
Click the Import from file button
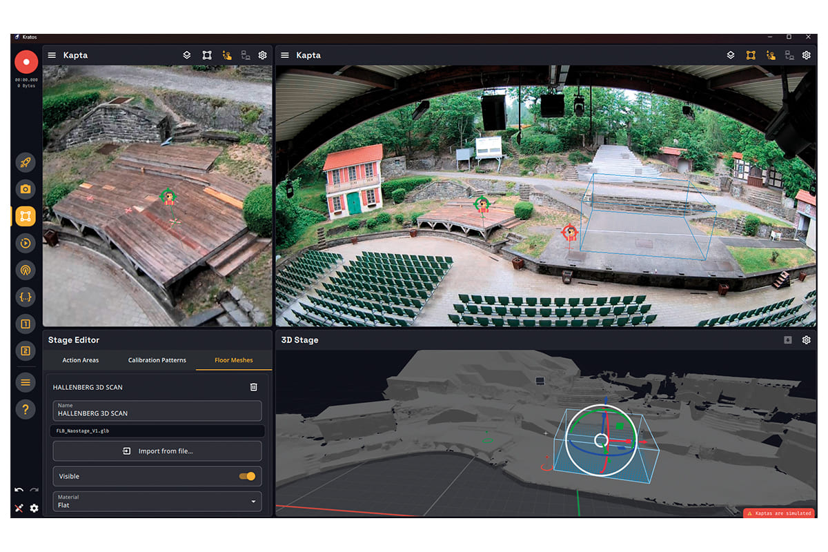(x=157, y=451)
